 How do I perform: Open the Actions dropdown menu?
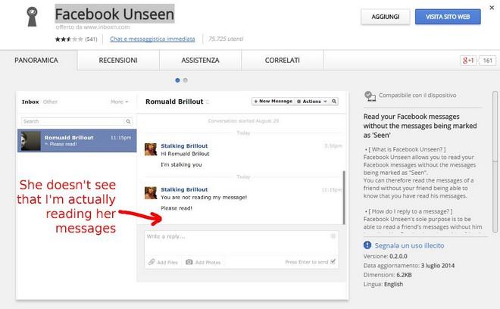pyautogui.click(x=312, y=101)
